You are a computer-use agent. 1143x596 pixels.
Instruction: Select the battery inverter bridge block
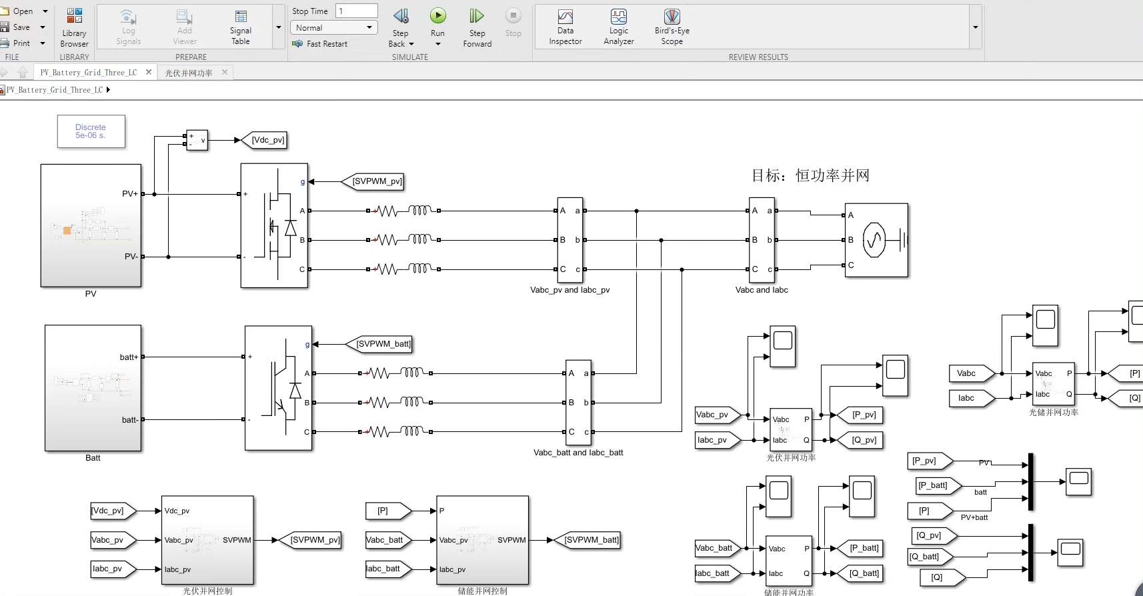(x=279, y=388)
